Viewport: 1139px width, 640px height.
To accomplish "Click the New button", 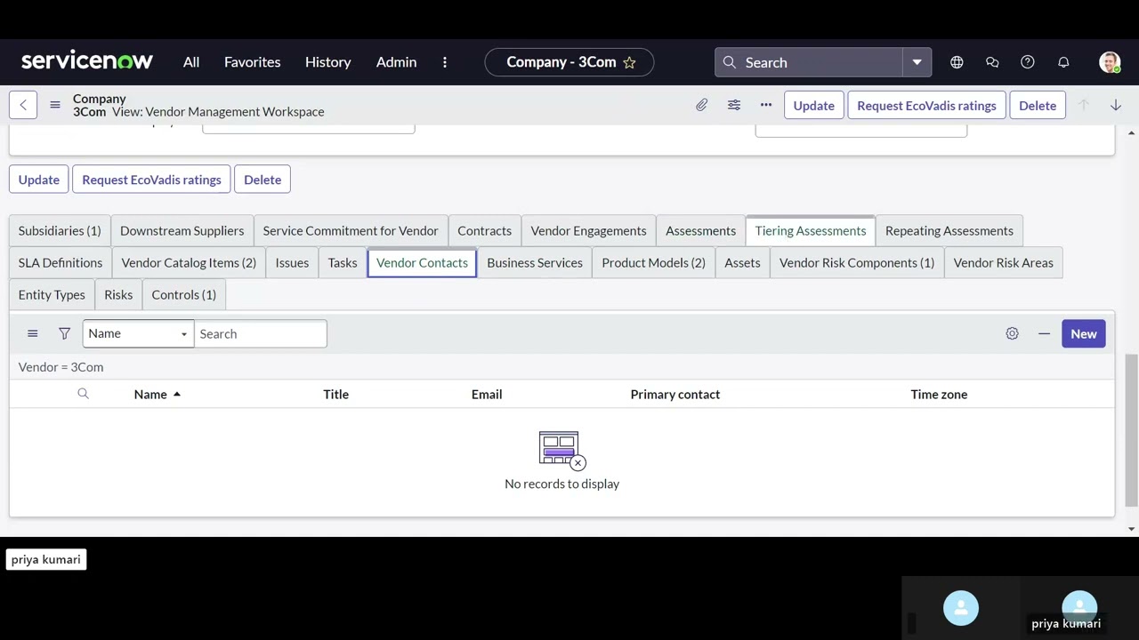I will click(1084, 333).
